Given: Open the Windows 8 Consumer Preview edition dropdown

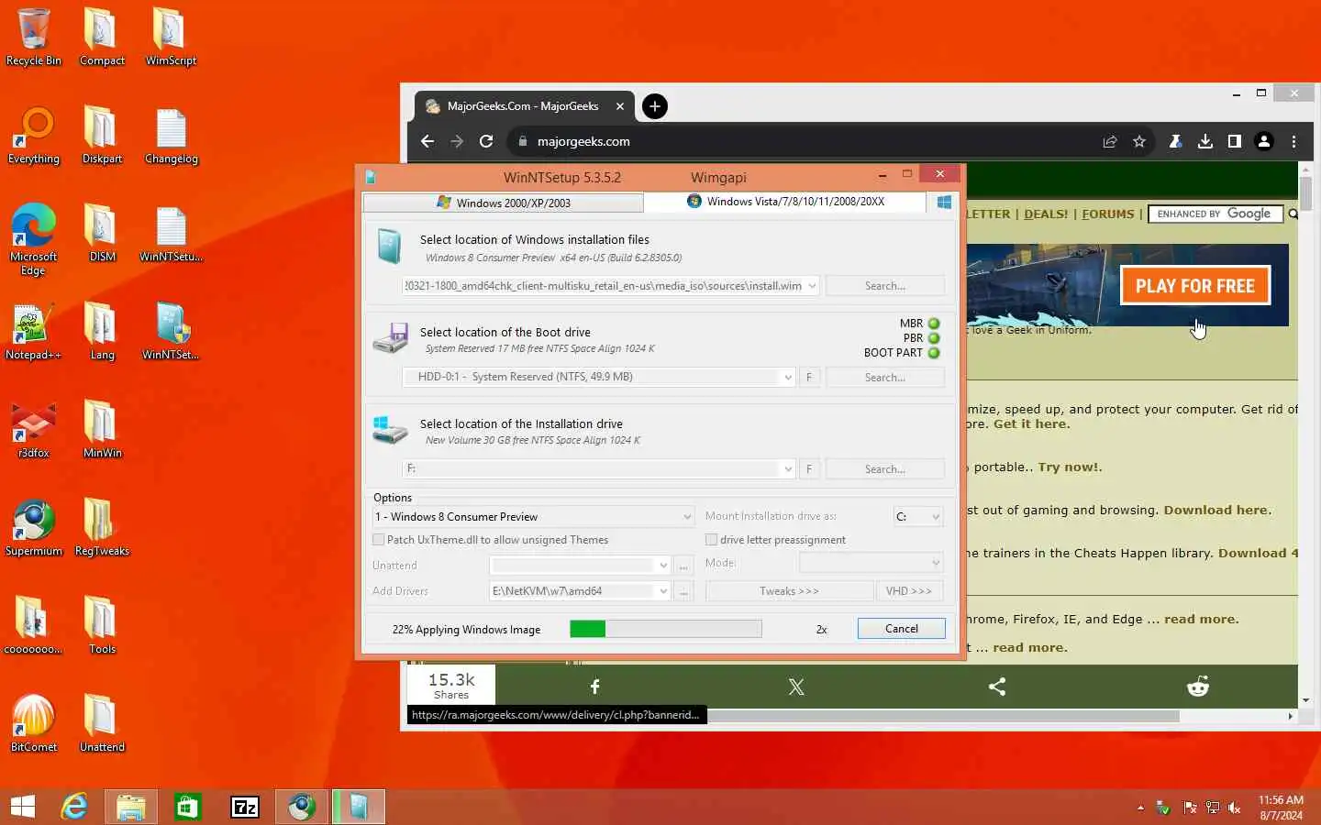Looking at the screenshot, I should click(x=533, y=517).
